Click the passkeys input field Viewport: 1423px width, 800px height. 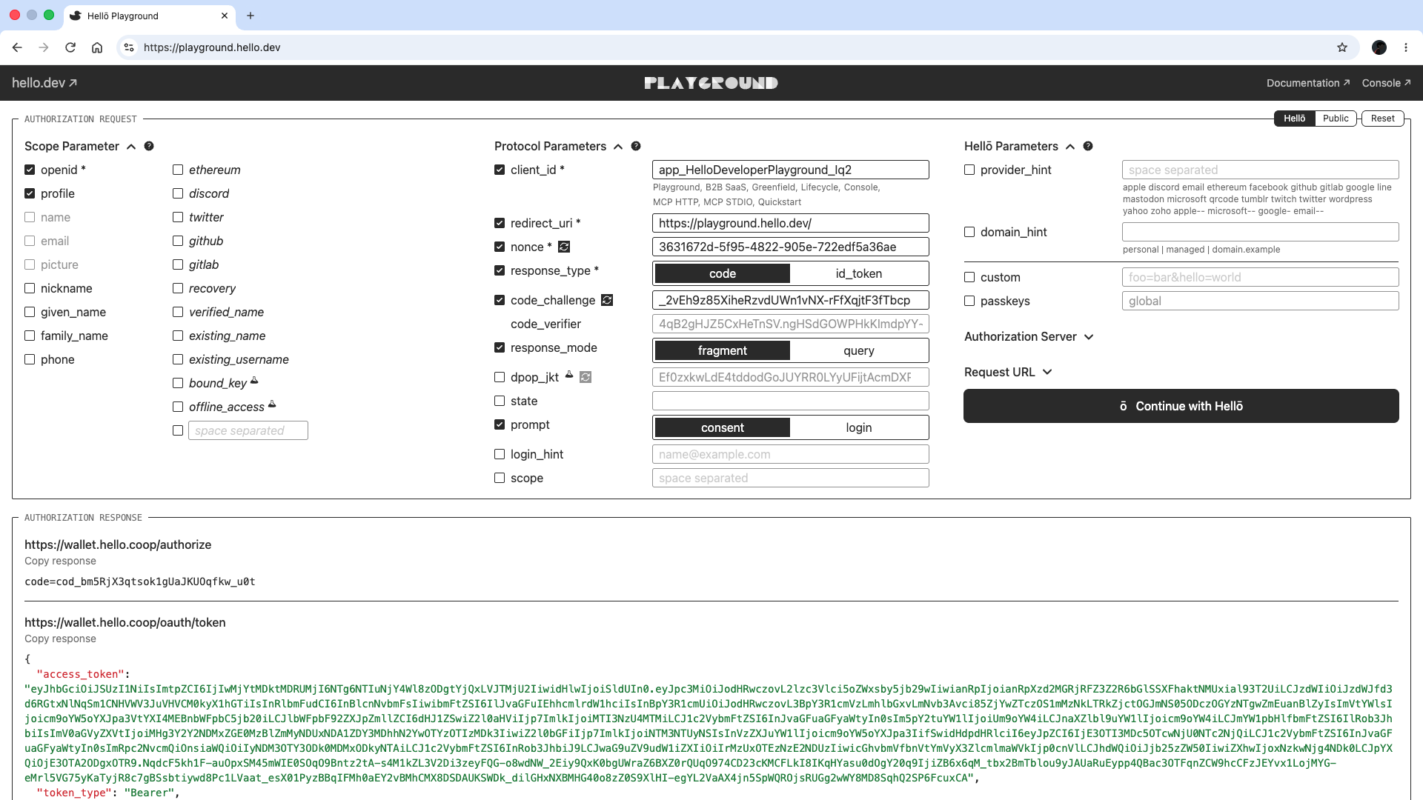coord(1261,301)
